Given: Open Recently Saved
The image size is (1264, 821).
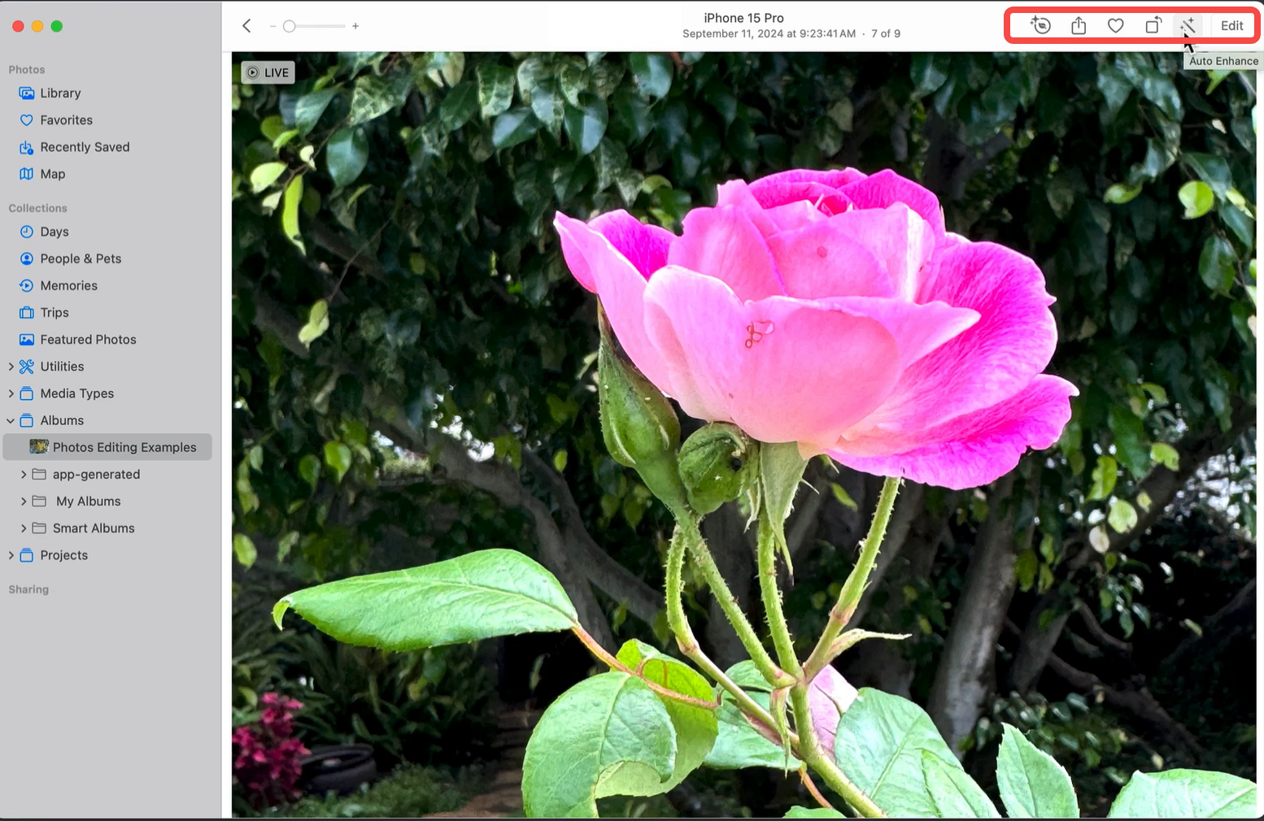Looking at the screenshot, I should point(85,146).
